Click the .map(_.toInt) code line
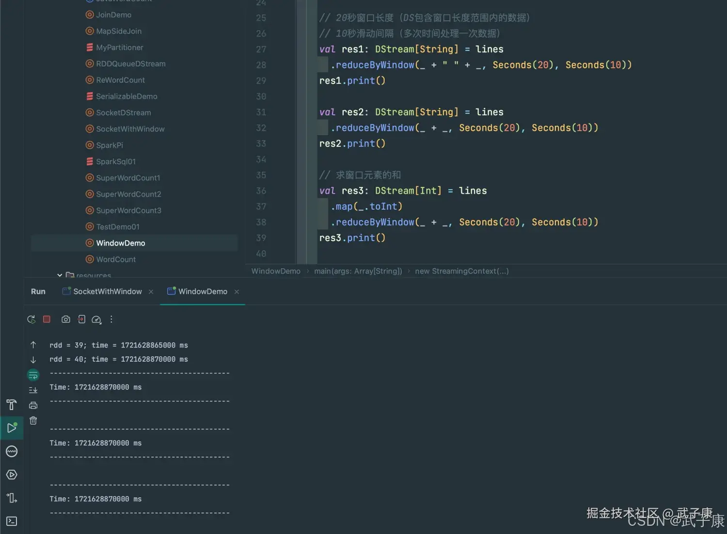Viewport: 727px width, 534px height. (366, 207)
